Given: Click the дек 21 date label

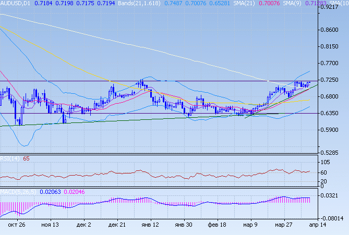Looking at the screenshot, I should [x=117, y=225].
